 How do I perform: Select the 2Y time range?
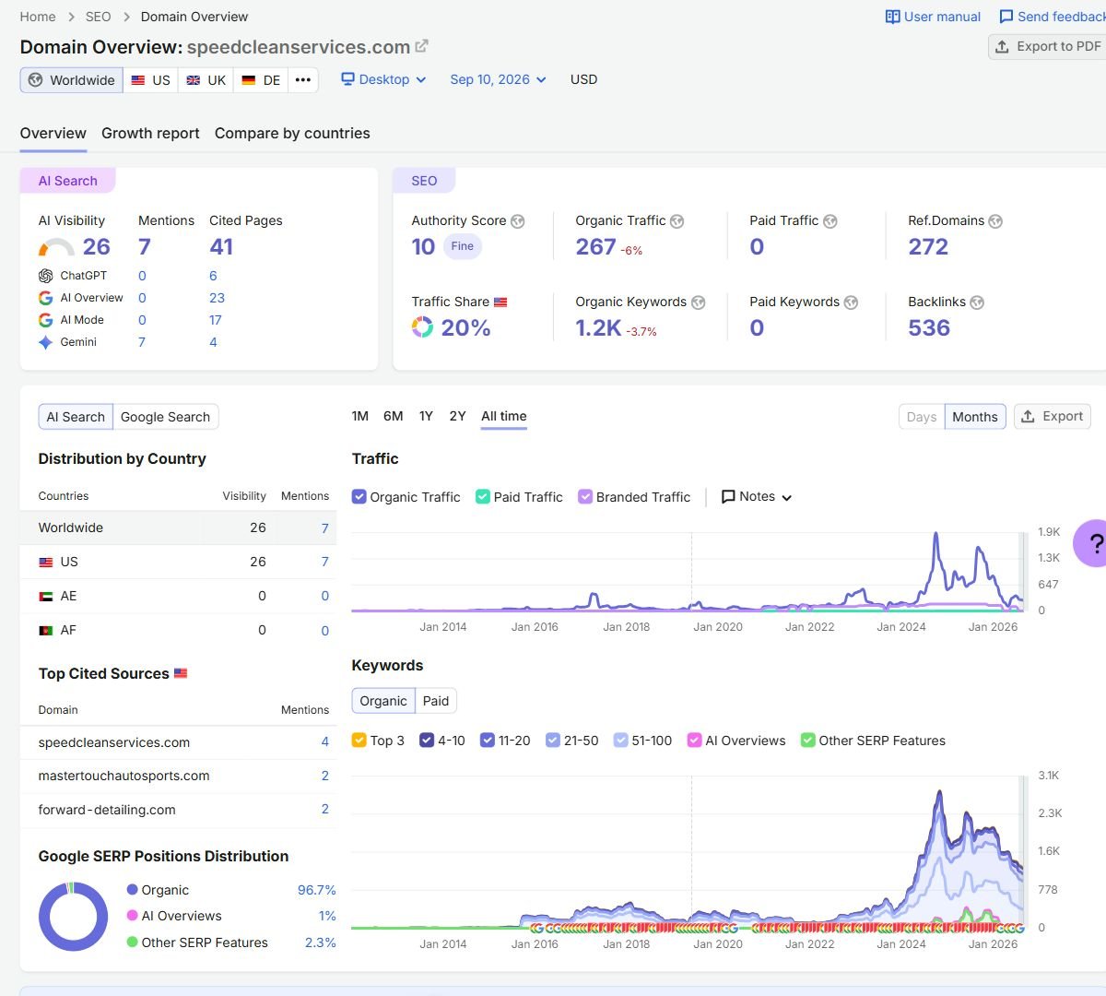pos(458,416)
